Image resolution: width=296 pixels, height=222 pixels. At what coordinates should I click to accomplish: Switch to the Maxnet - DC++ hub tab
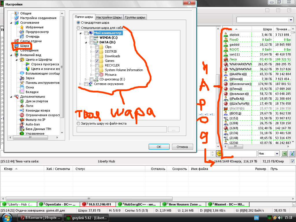click(x=228, y=204)
